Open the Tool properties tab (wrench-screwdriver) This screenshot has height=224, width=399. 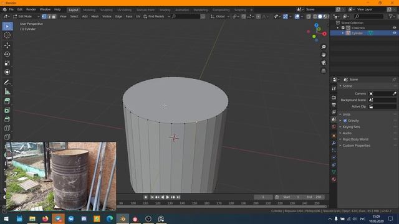click(x=334, y=88)
